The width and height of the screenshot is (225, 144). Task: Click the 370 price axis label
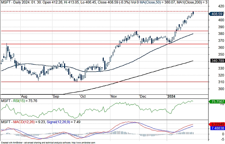221,41
